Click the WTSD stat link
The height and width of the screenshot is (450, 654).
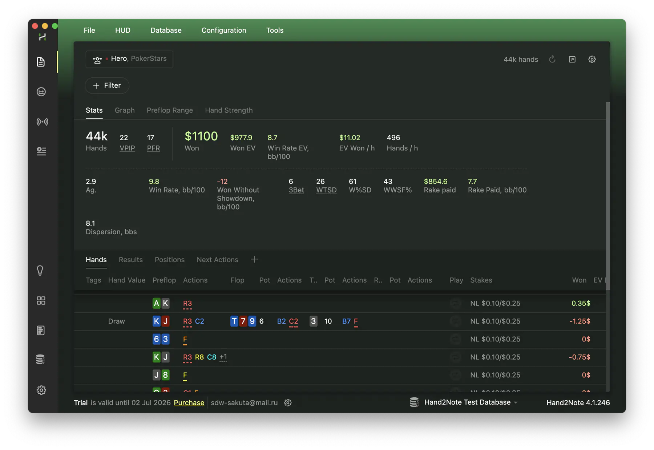326,190
